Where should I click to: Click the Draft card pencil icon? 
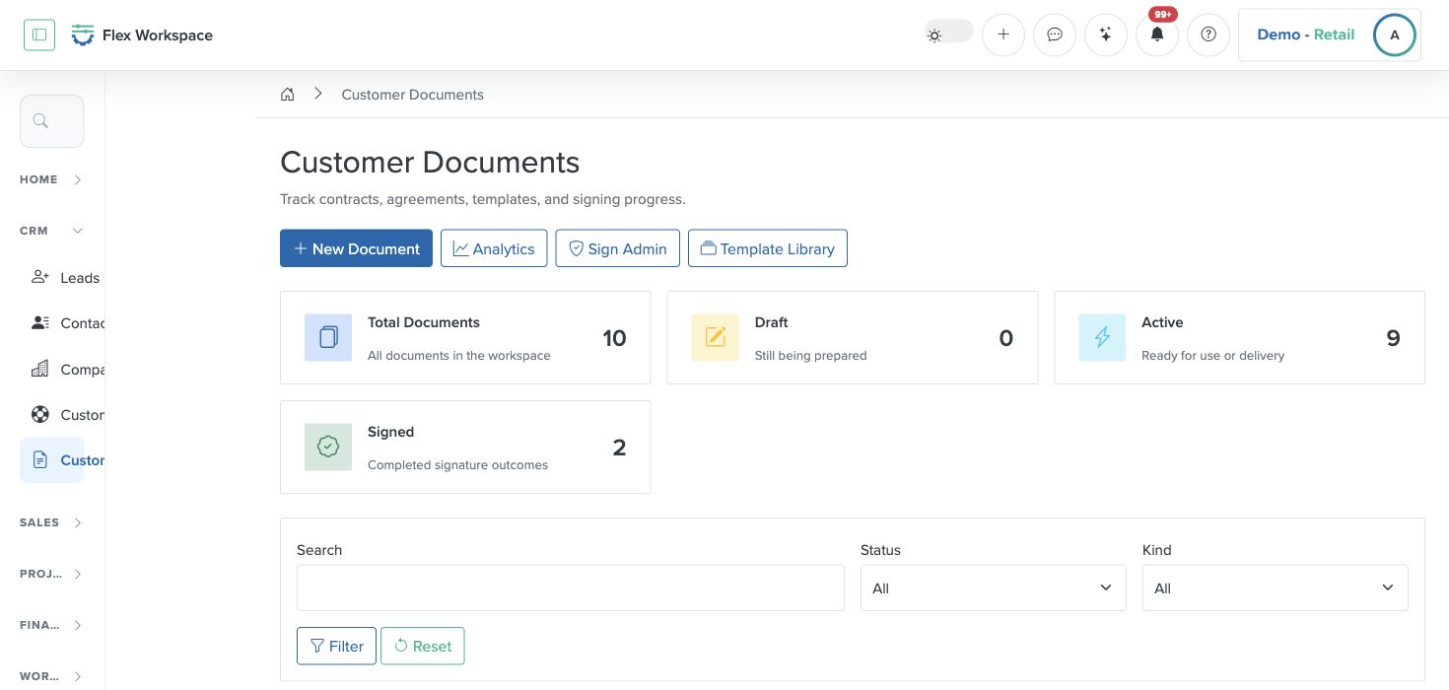click(715, 337)
